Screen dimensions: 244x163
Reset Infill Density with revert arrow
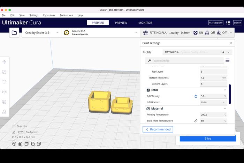[x=196, y=96]
